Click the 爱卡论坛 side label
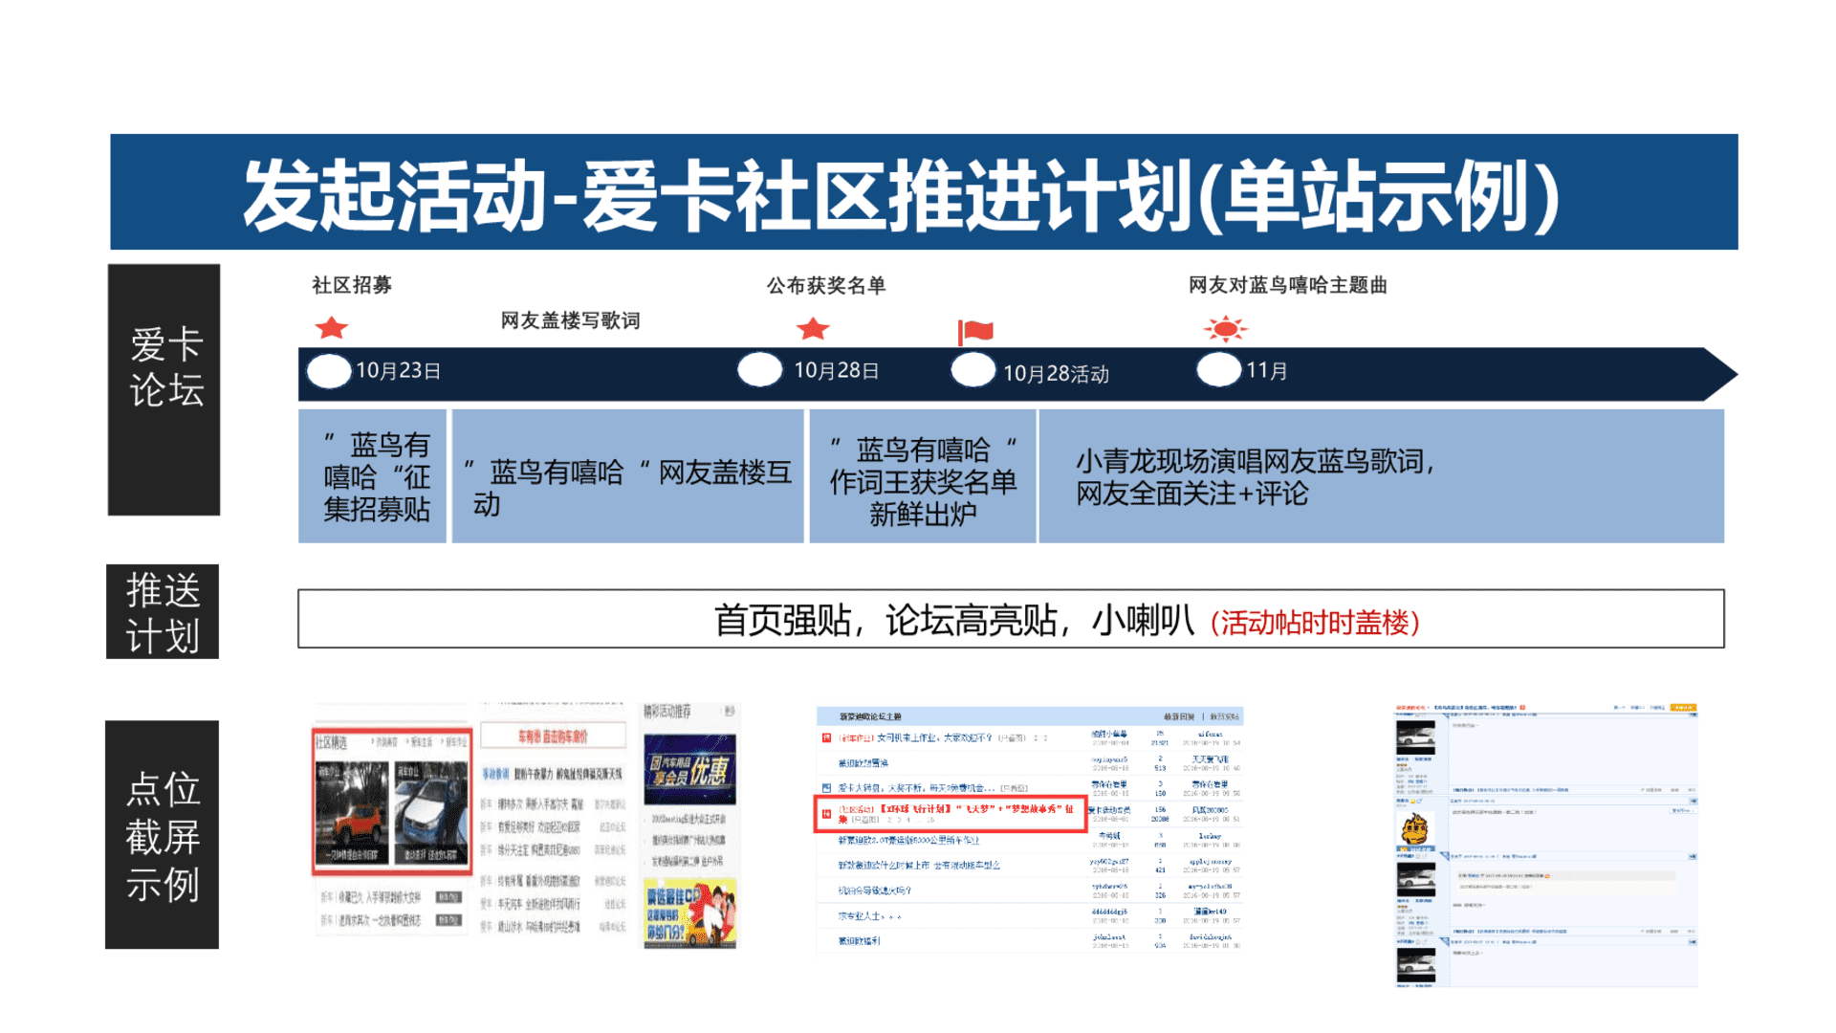 (x=164, y=390)
